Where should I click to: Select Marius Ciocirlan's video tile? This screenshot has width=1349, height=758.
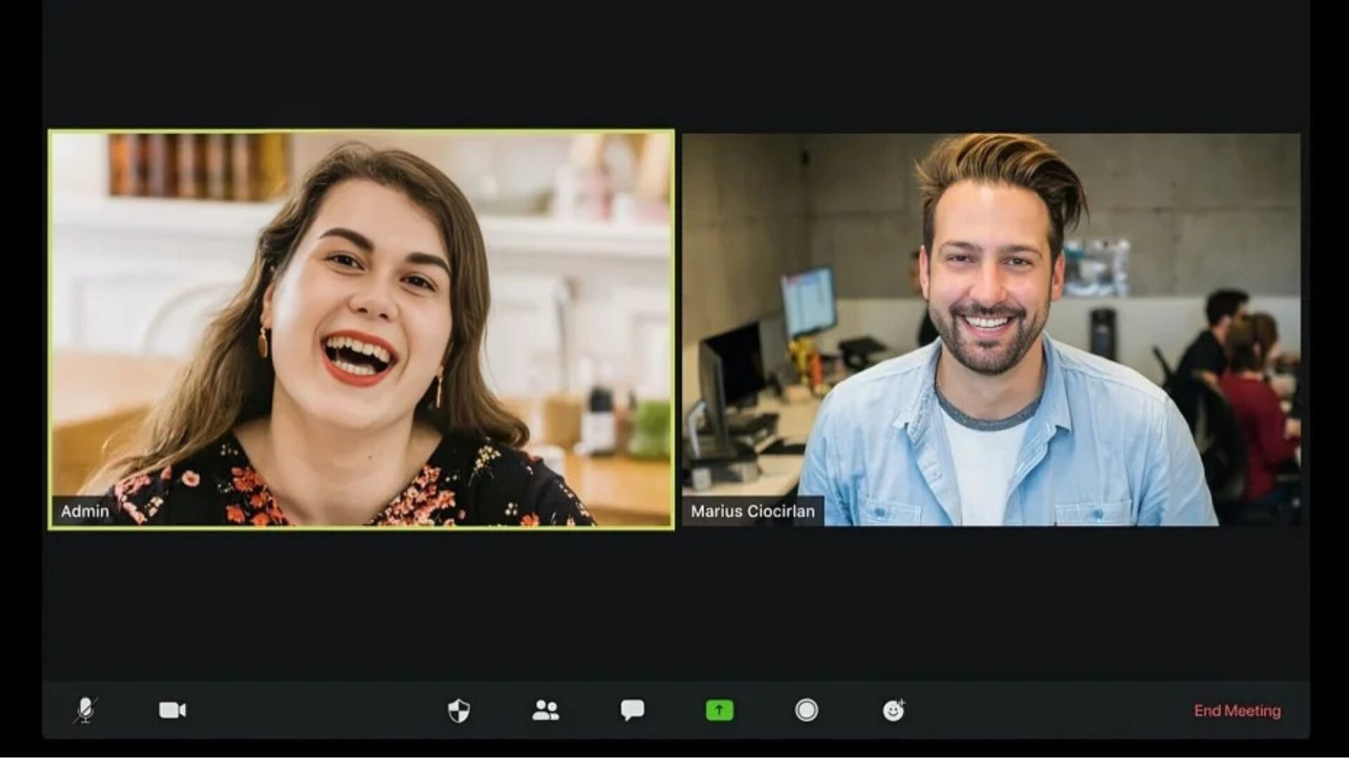pyautogui.click(x=991, y=329)
